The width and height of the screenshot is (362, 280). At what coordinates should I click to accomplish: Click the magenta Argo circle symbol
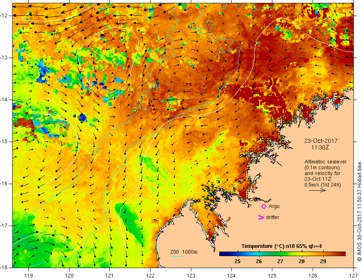(264, 207)
